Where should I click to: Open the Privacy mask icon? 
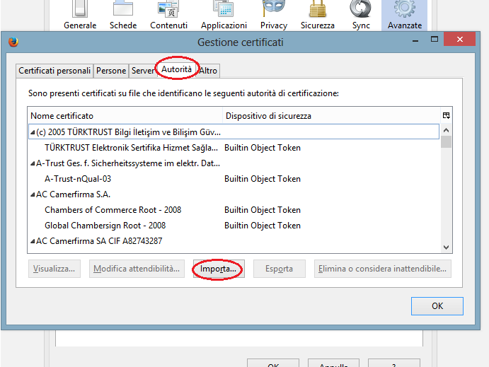[274, 10]
